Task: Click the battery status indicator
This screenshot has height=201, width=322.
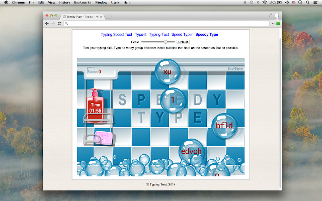Action: (276, 3)
